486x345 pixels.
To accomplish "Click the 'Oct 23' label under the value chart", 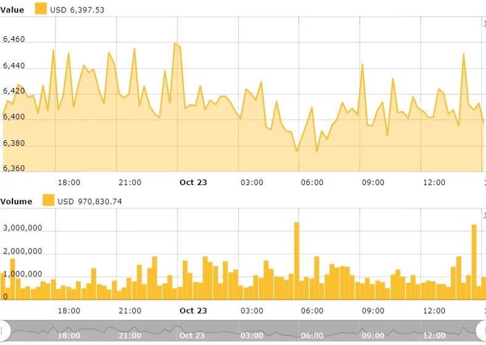I will click(x=193, y=182).
